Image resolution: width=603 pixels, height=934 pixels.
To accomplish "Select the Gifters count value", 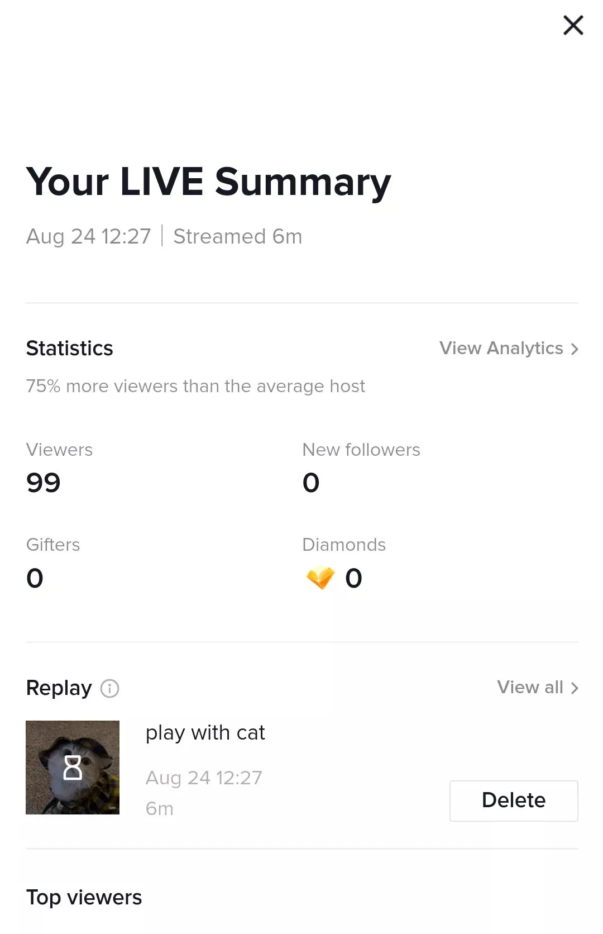I will point(35,578).
